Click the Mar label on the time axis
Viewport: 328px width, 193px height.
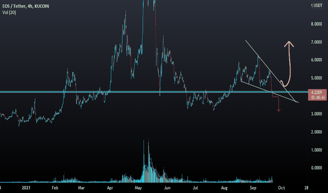click(81, 188)
